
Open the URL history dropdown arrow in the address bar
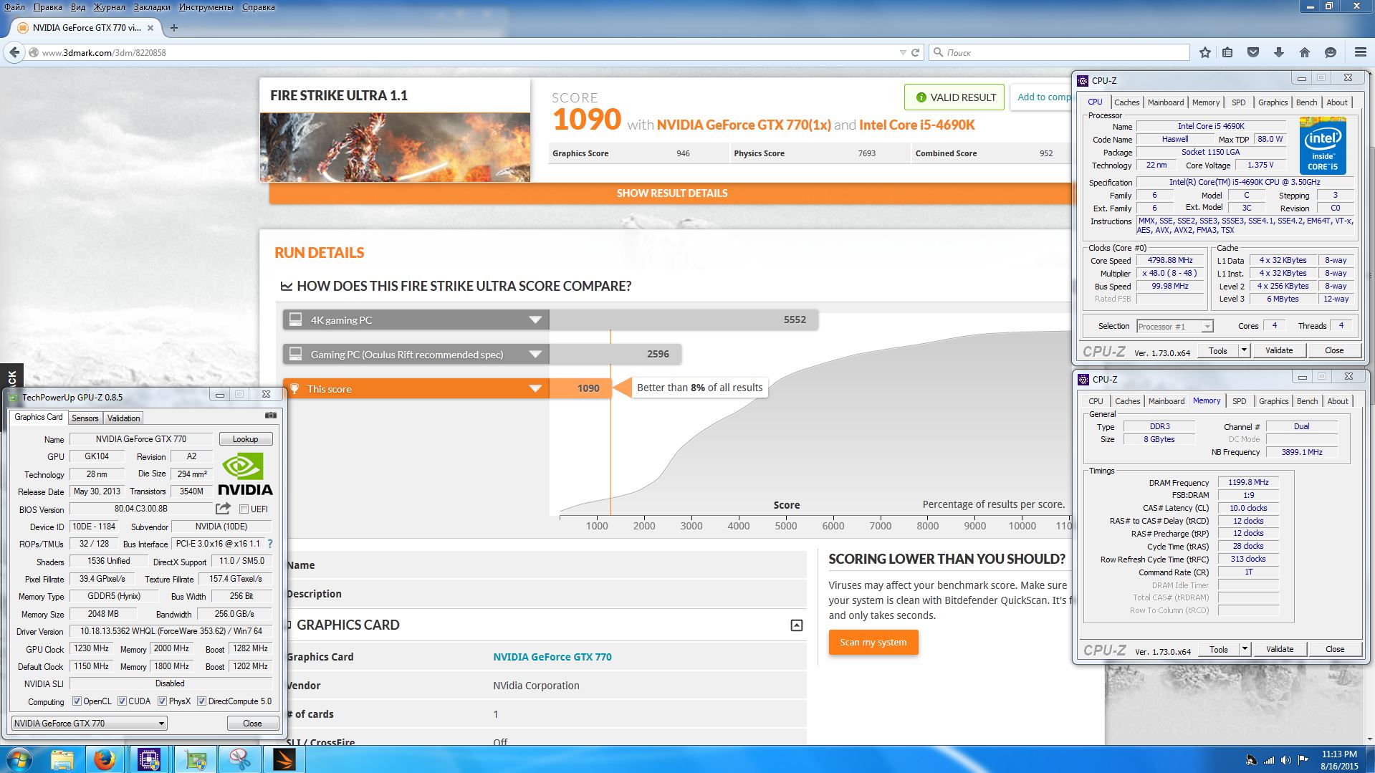click(903, 52)
